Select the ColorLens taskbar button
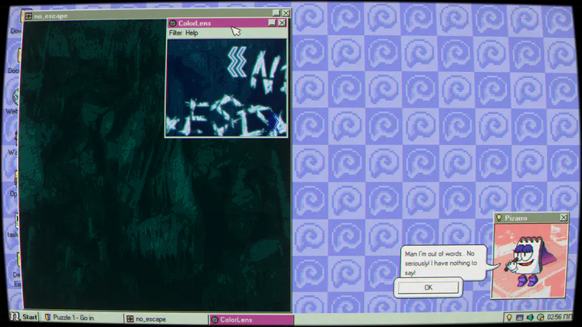 [x=251, y=319]
